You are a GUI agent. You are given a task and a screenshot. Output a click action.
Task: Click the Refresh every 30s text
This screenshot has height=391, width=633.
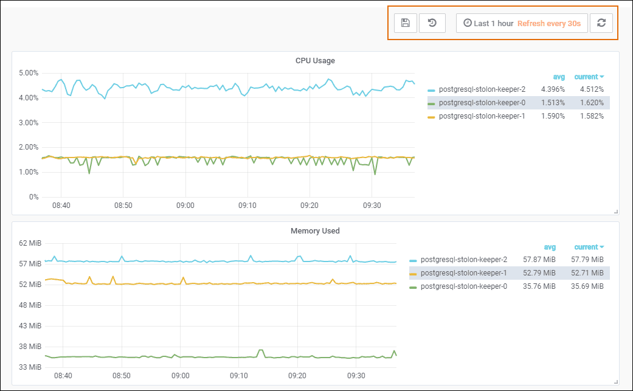click(548, 23)
